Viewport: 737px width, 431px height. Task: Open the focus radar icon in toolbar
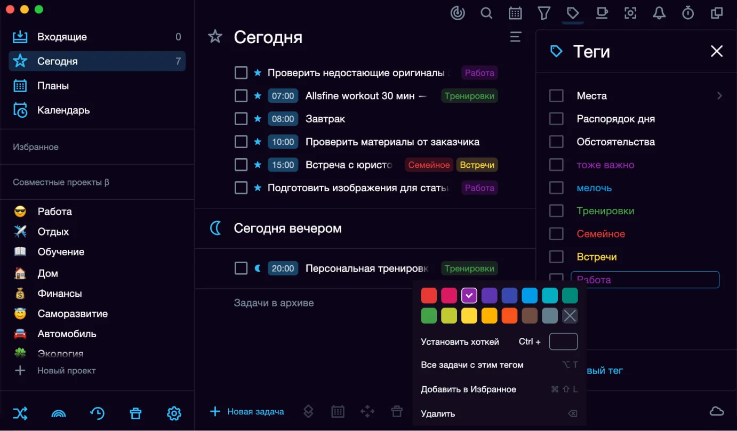458,13
